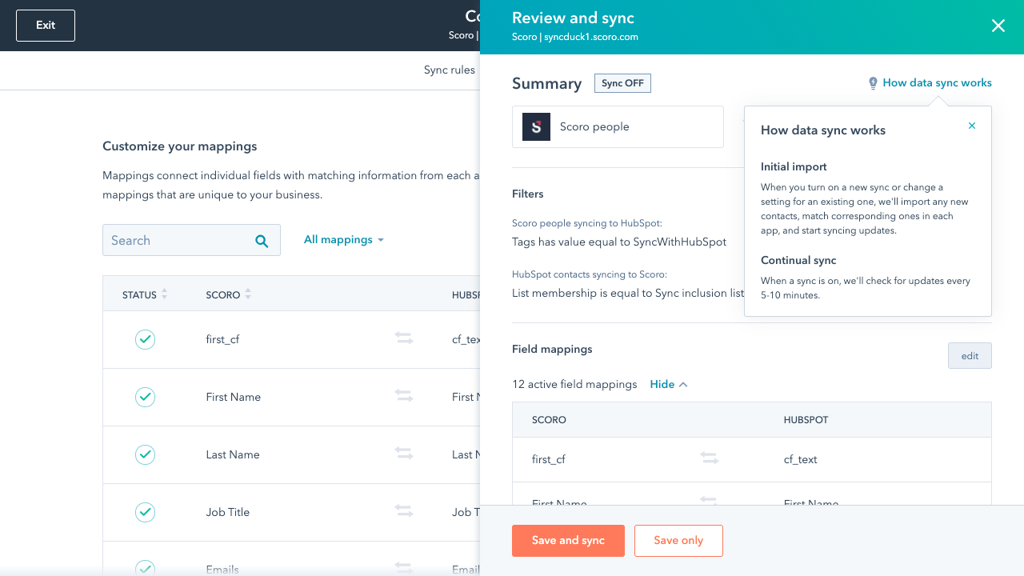Click the bidirectional arrows in panel first_cf mapping
This screenshot has width=1024, height=576.
point(709,458)
